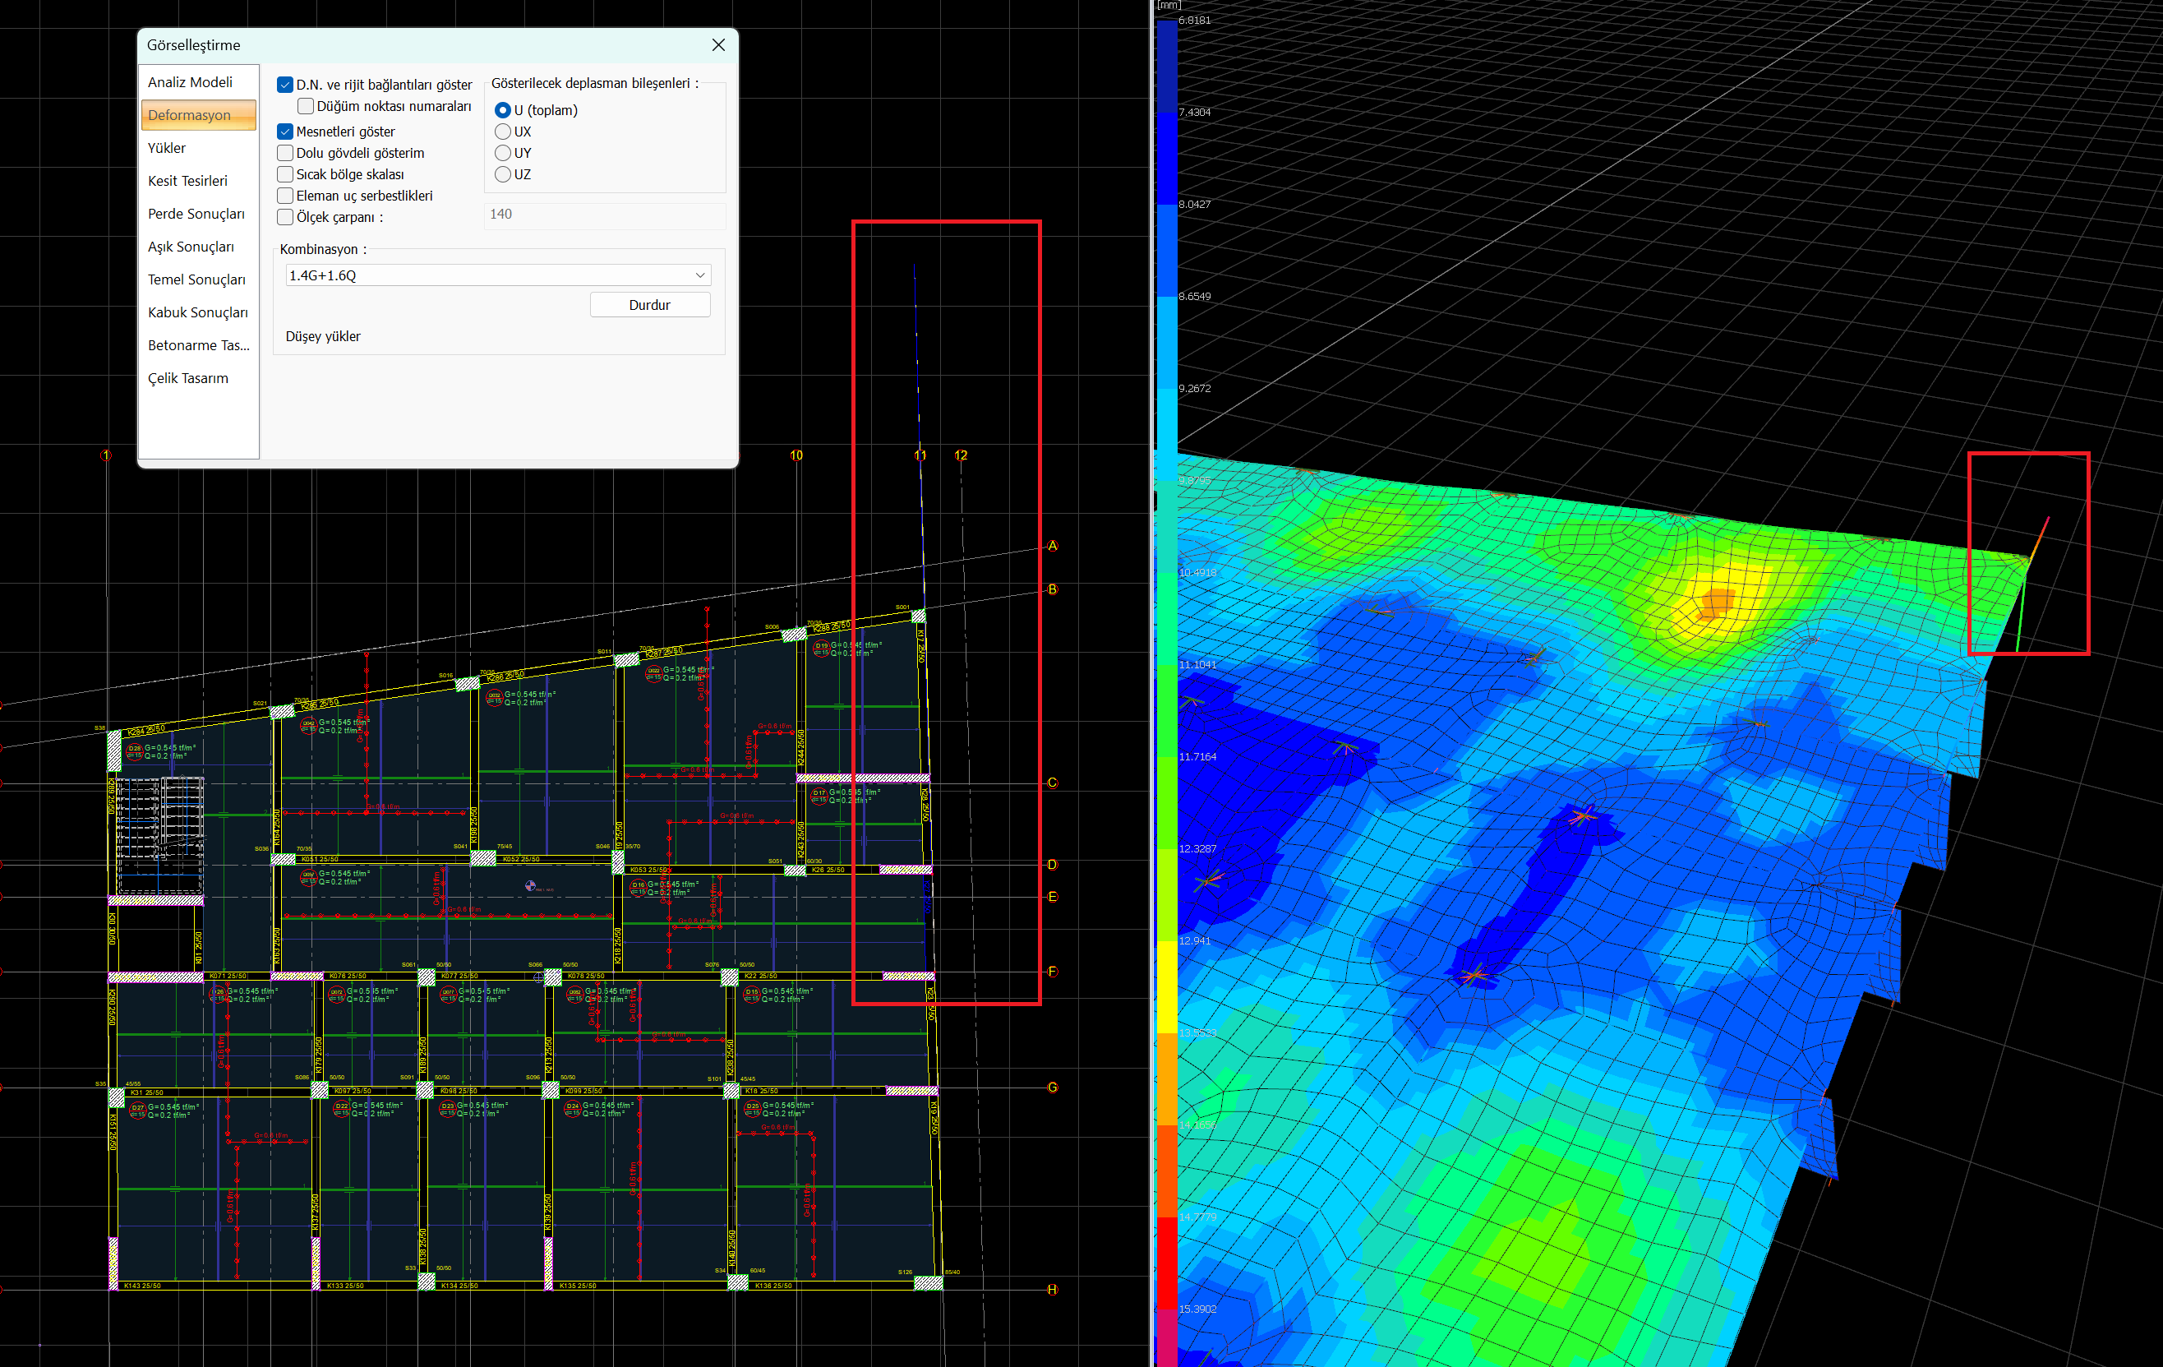Screen dimensions: 2163x1367
Task: Toggle Dolu gövdeli gösterim checkbox
Action: 286,153
